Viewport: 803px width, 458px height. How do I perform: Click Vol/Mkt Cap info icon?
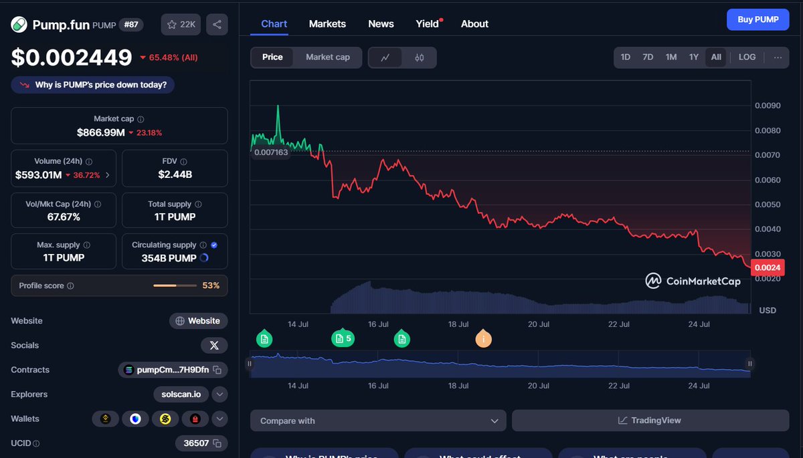(97, 205)
